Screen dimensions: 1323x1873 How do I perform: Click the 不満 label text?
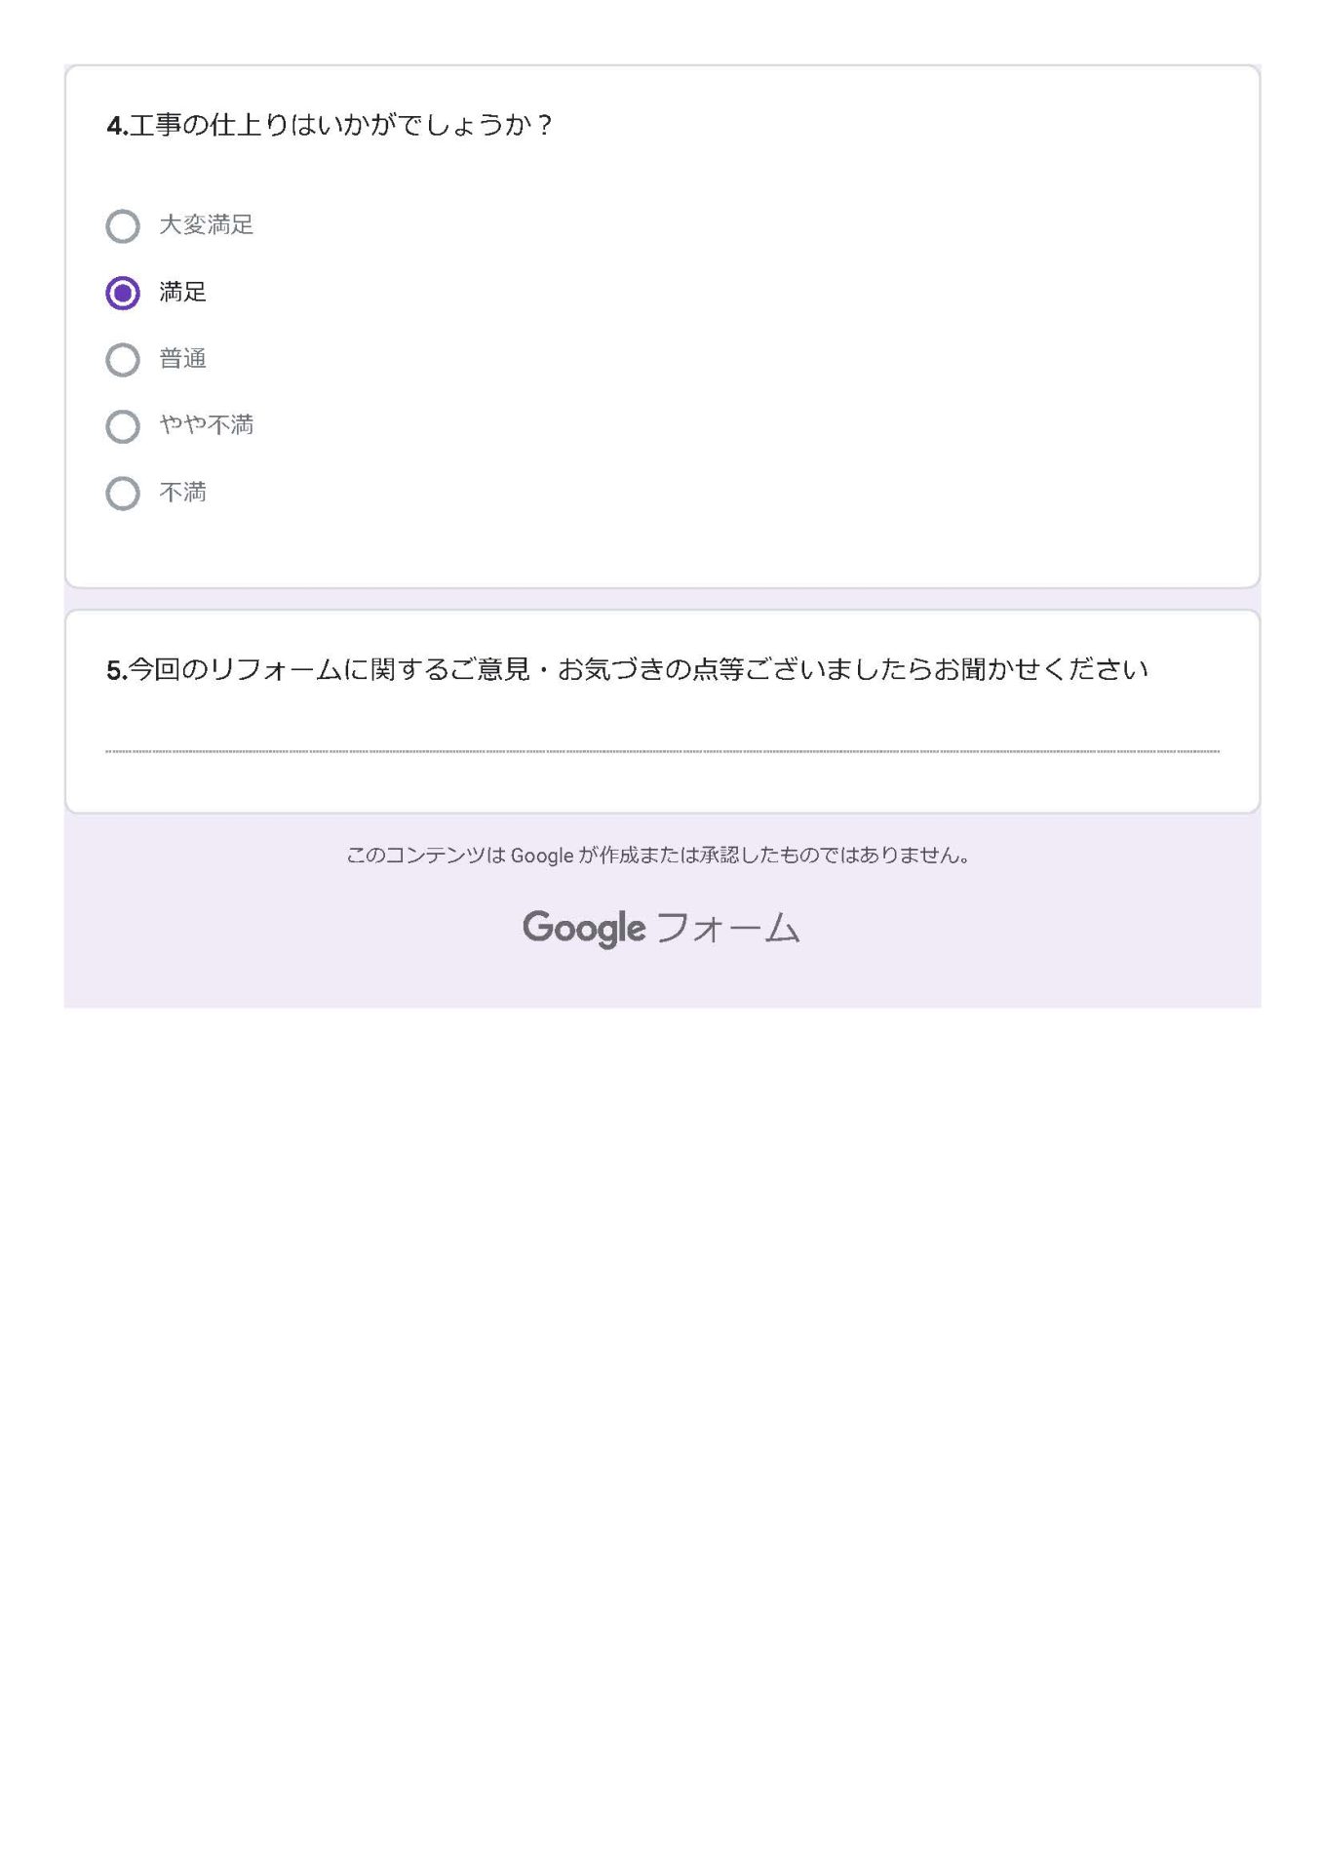(182, 493)
